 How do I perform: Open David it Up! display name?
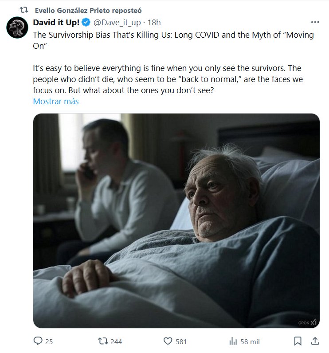[56, 23]
